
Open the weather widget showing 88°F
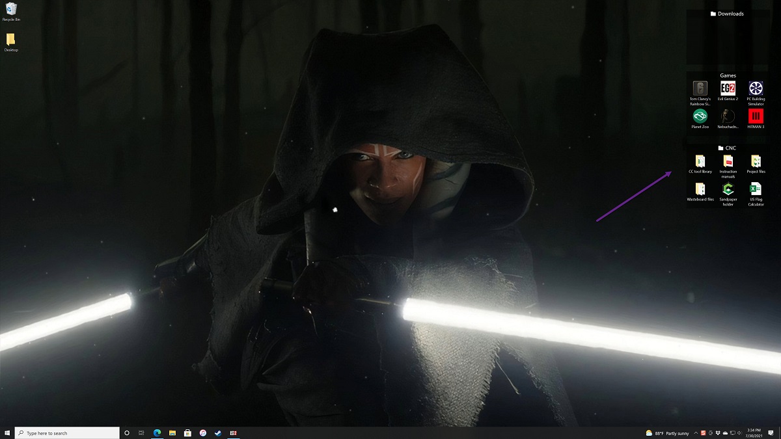(667, 433)
